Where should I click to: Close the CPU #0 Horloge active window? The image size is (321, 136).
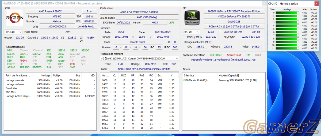316,3
